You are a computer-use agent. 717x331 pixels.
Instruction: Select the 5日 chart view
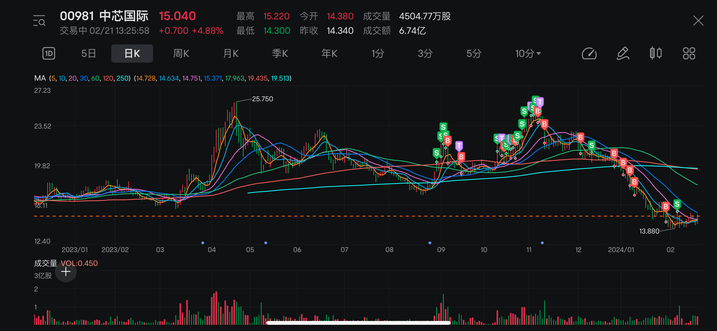click(x=89, y=53)
